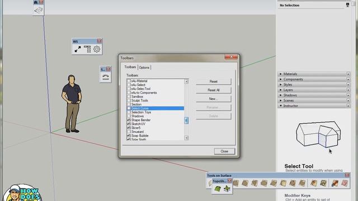Enable the Section toolbar checkbox
The height and width of the screenshot is (201, 358).
pos(129,104)
